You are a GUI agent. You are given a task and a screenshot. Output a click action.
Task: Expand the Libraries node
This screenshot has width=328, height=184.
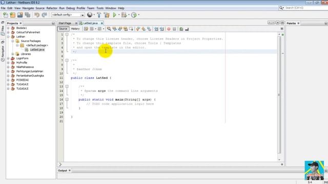click(13, 54)
